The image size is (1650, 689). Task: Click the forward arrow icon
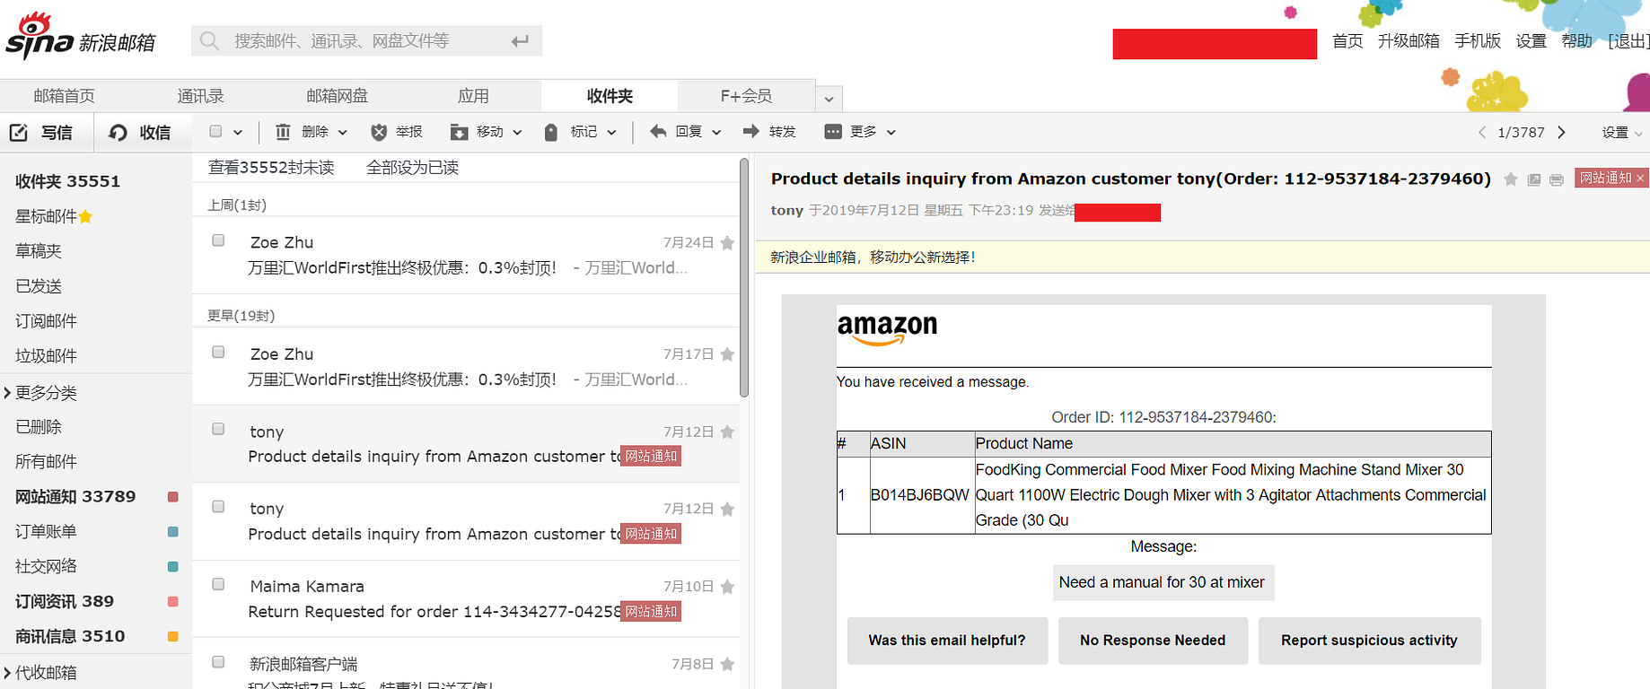751,132
